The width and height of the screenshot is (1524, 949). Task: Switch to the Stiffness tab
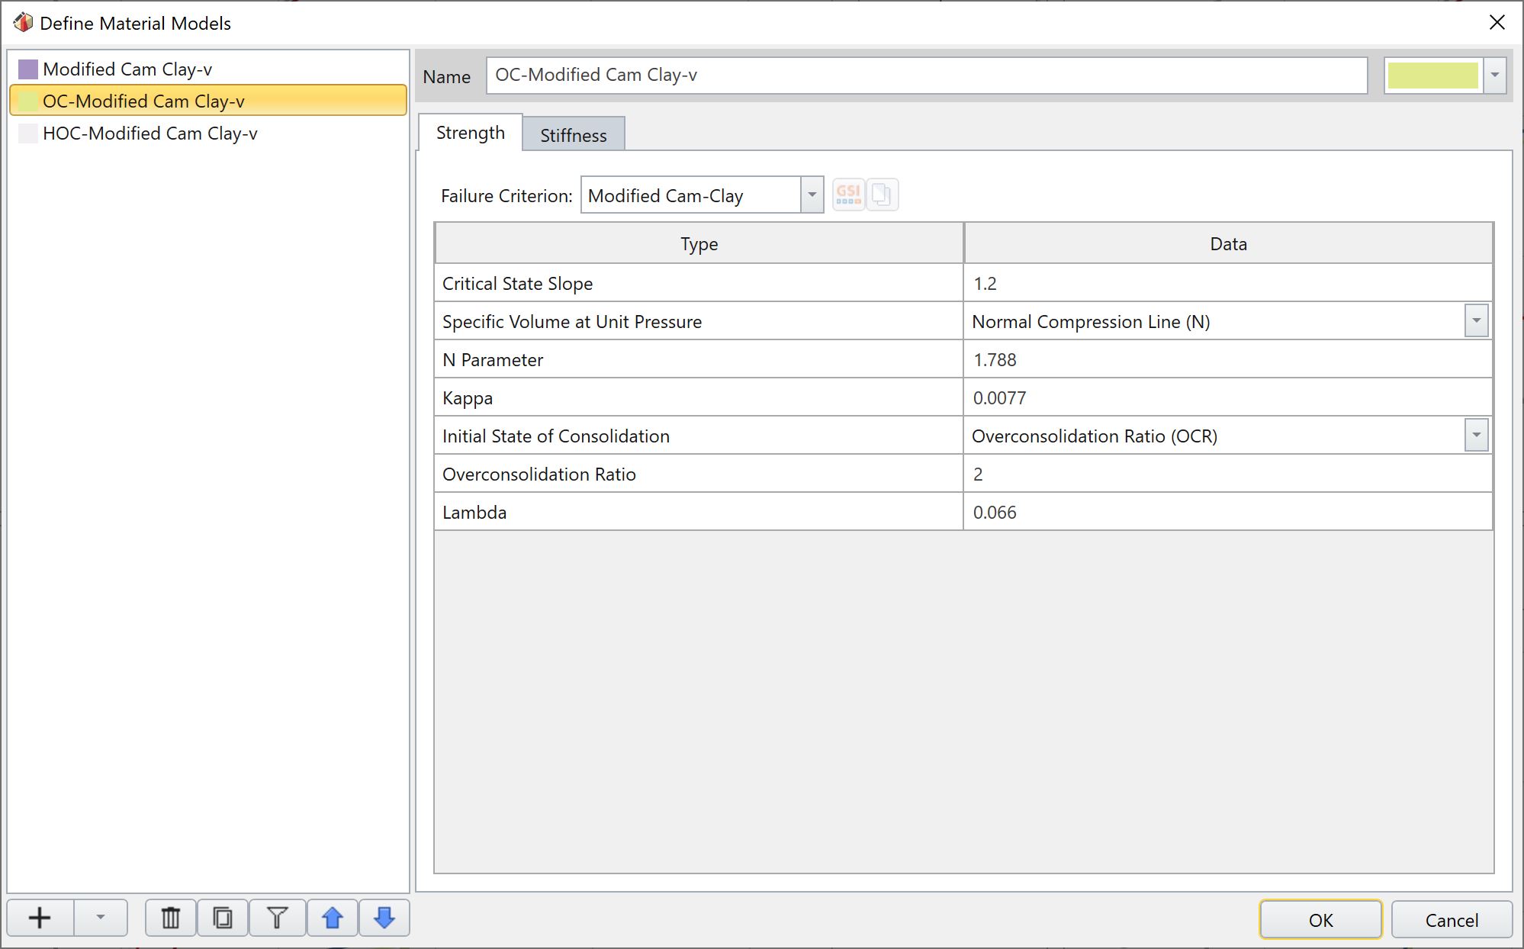[574, 135]
